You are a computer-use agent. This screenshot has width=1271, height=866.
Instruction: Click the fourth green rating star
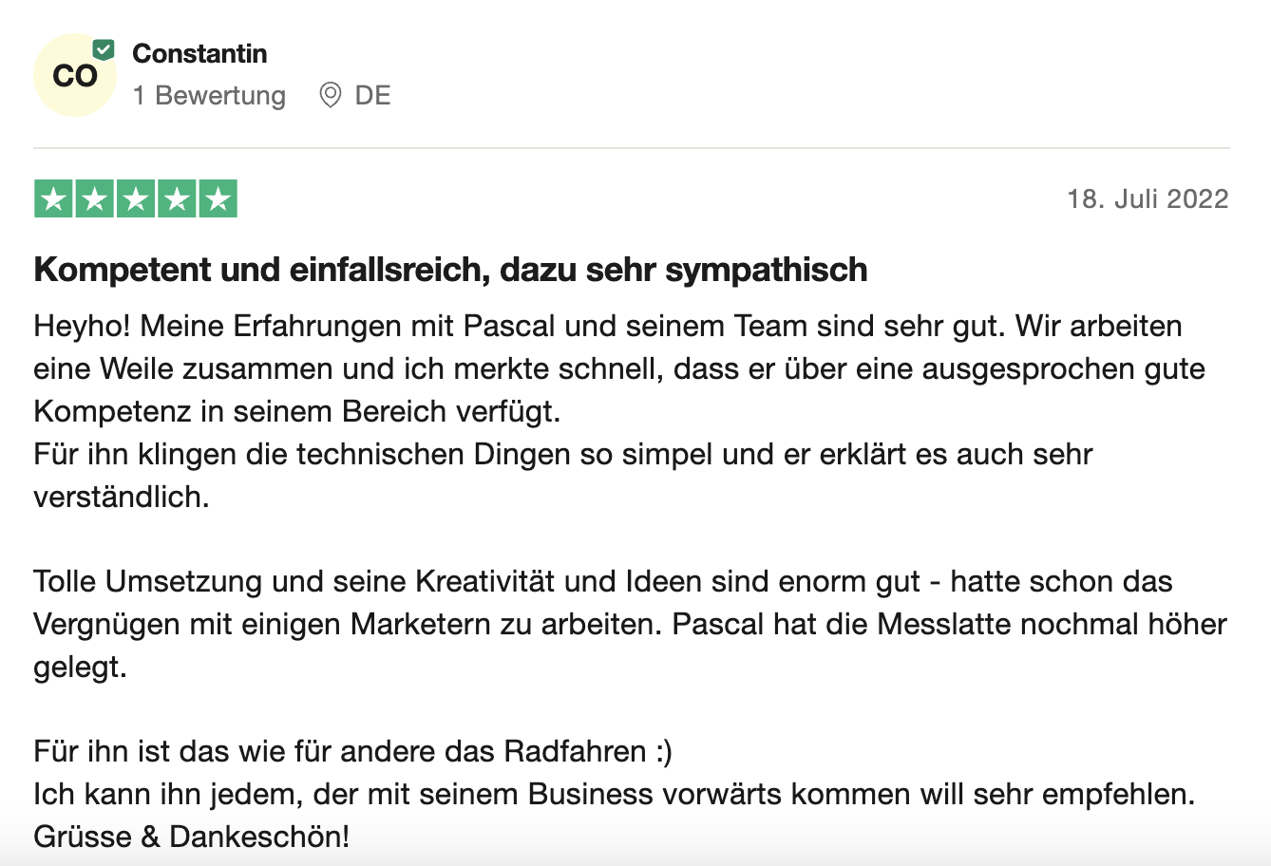(177, 198)
